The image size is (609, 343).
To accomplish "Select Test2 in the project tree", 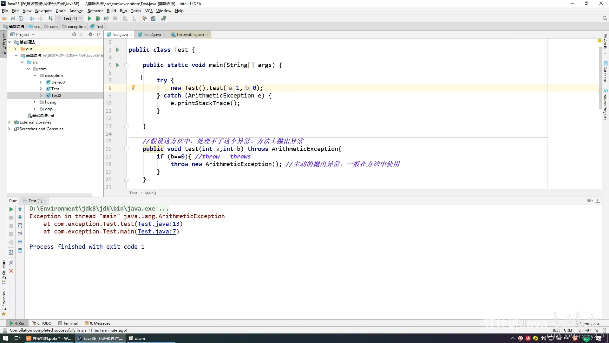I will point(56,96).
